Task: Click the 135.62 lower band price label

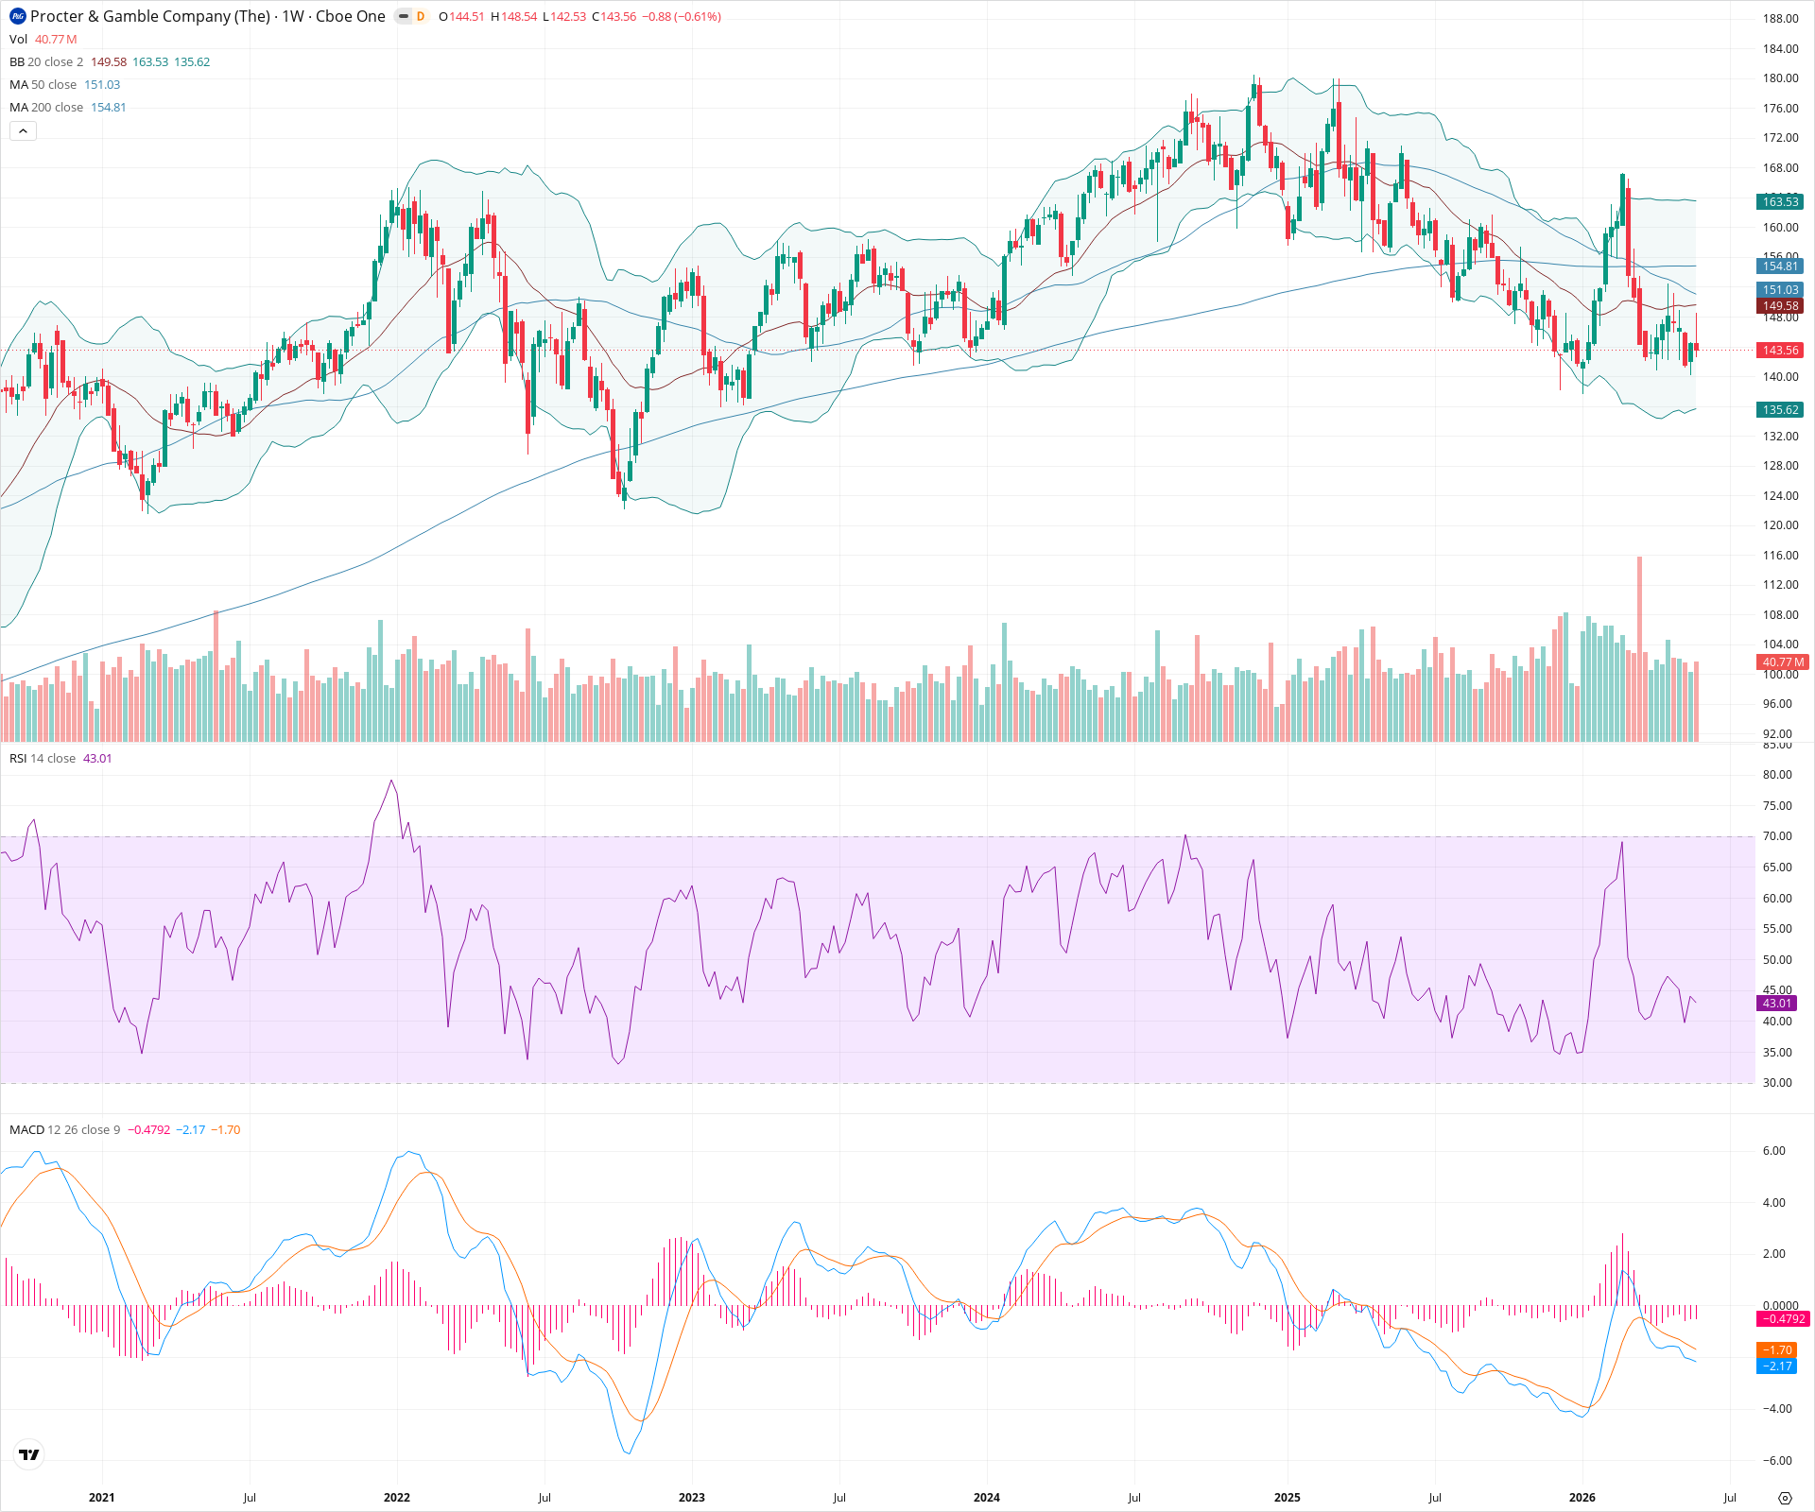Action: pyautogui.click(x=1780, y=409)
